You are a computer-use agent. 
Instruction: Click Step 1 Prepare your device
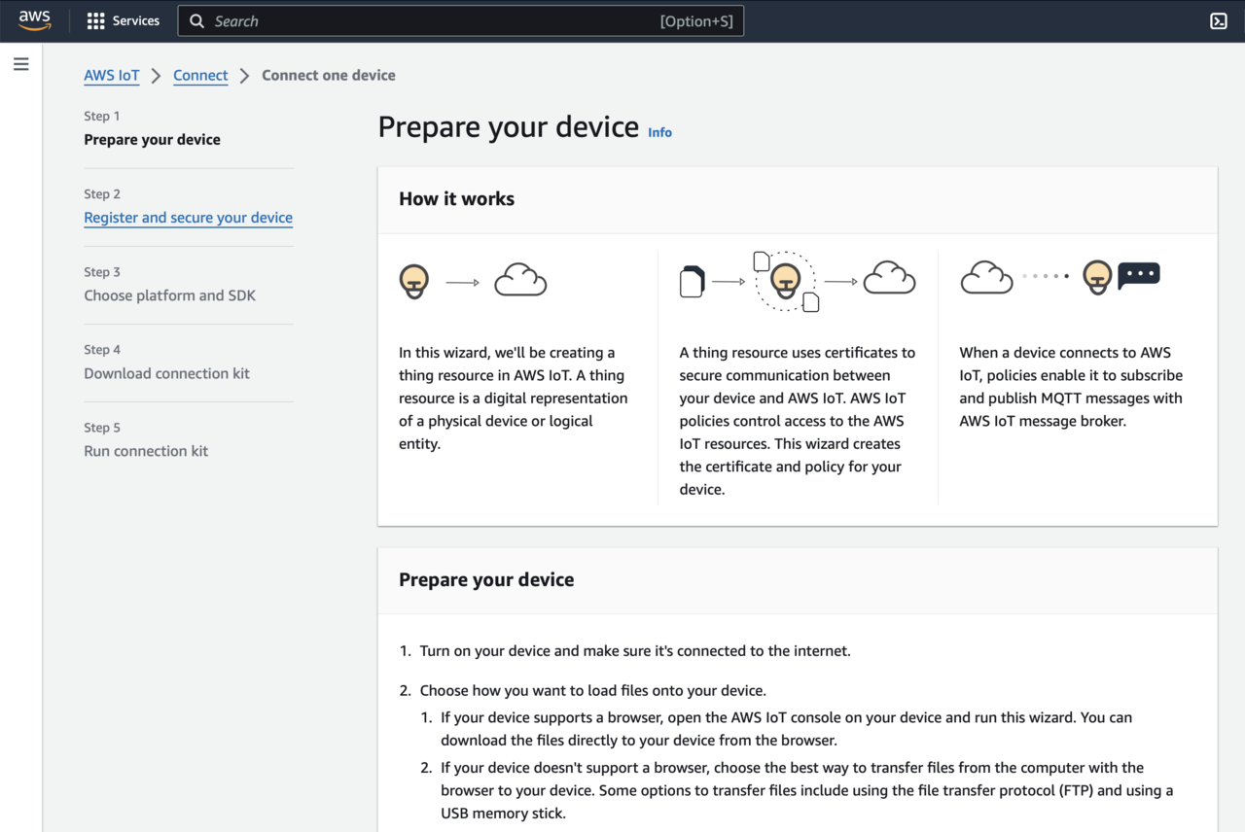(x=152, y=140)
